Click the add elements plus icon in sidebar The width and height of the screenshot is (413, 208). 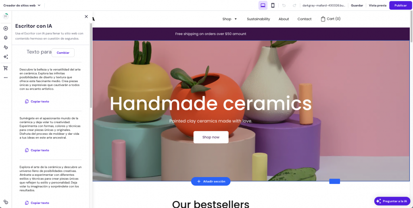[6, 28]
